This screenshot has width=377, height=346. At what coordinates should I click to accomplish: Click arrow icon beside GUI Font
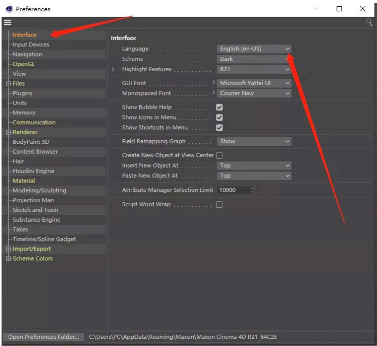tap(214, 83)
